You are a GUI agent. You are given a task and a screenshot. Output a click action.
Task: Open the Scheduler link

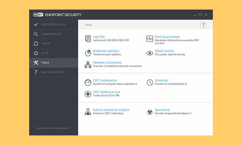tap(162, 80)
